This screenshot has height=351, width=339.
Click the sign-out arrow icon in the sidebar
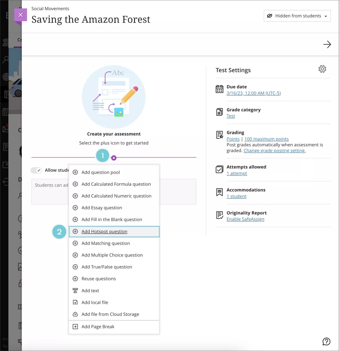click(x=5, y=181)
